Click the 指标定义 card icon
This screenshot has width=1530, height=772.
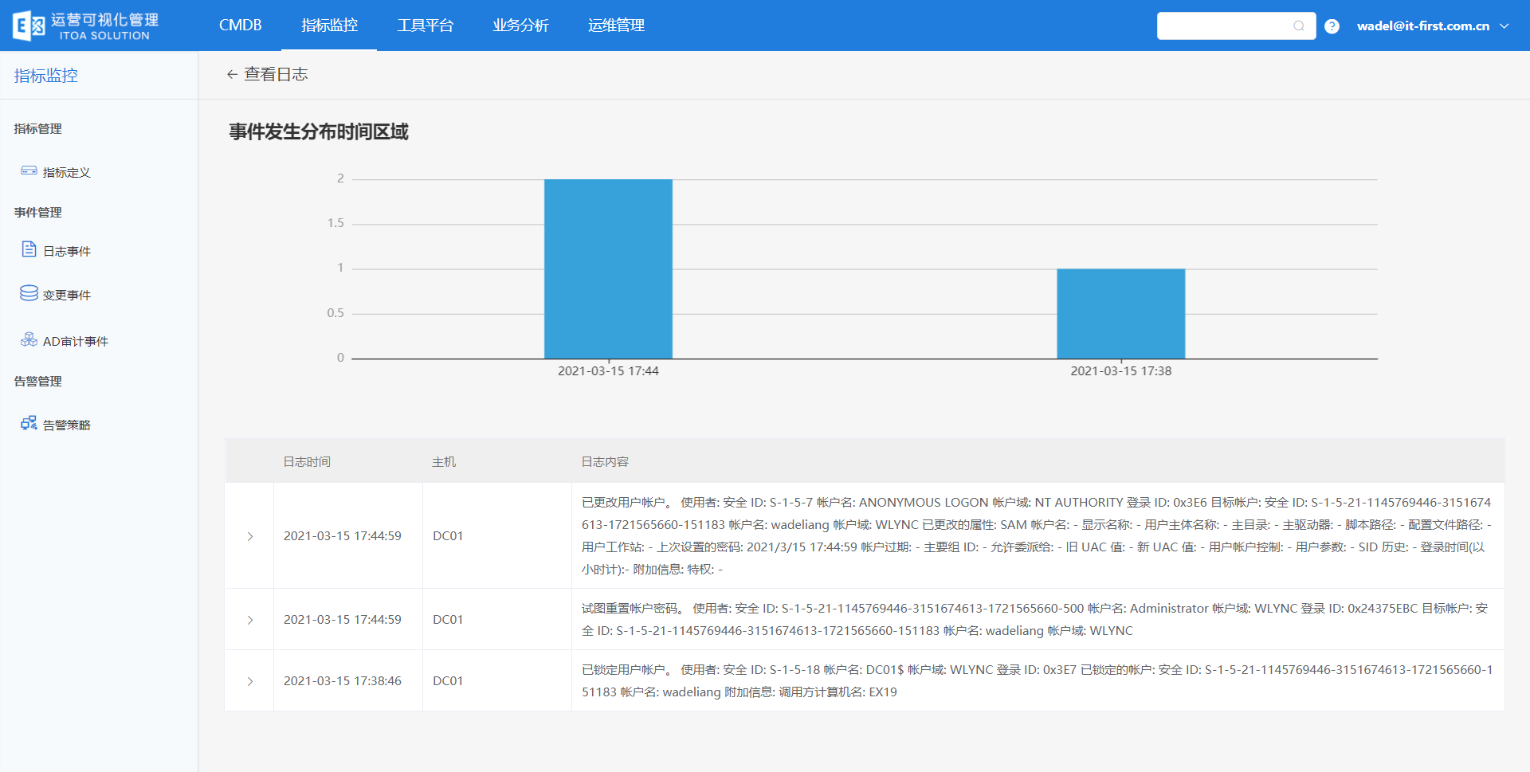click(29, 170)
